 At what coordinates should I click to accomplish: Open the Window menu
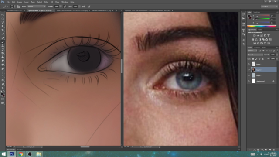65,2
